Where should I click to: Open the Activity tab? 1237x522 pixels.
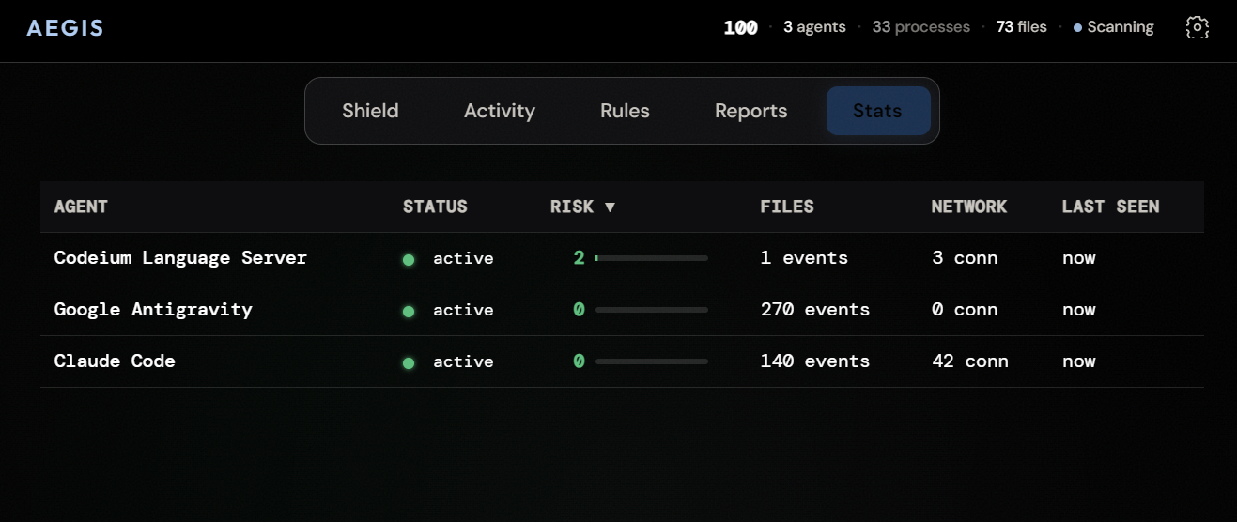[x=499, y=111]
